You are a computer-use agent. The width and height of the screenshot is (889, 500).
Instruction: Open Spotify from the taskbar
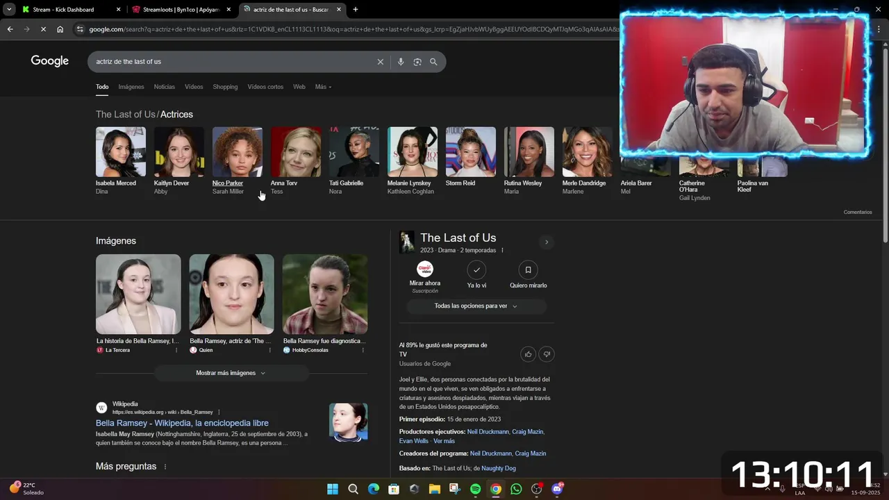476,489
